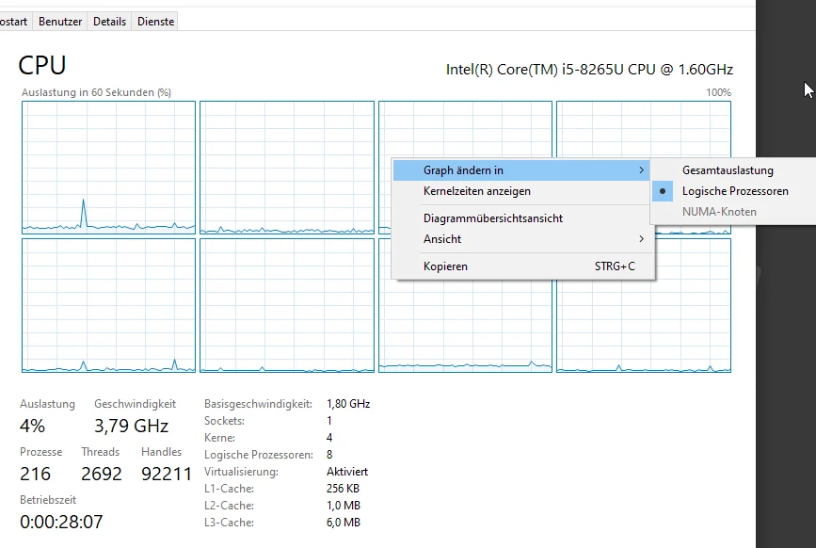Click the 'Sockets:' label
This screenshot has height=548, width=816.
coord(224,421)
